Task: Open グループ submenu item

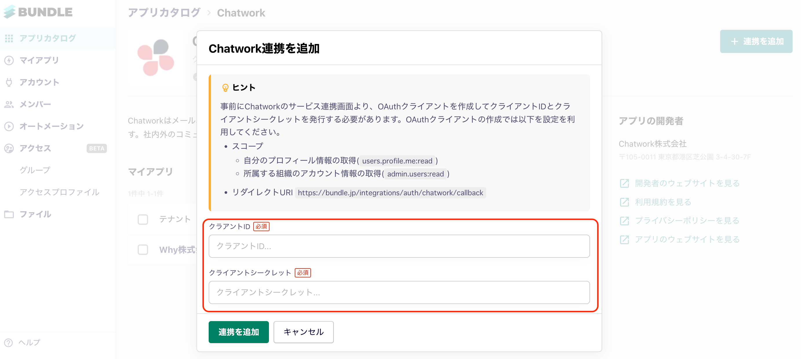Action: pyautogui.click(x=35, y=170)
